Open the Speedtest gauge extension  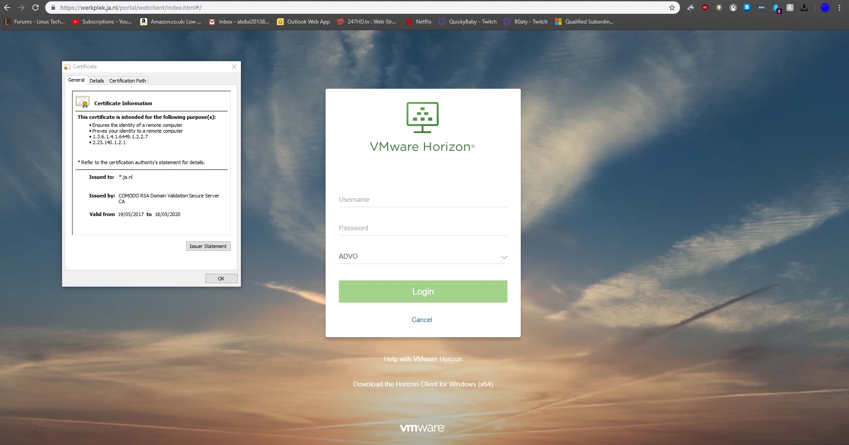(733, 8)
